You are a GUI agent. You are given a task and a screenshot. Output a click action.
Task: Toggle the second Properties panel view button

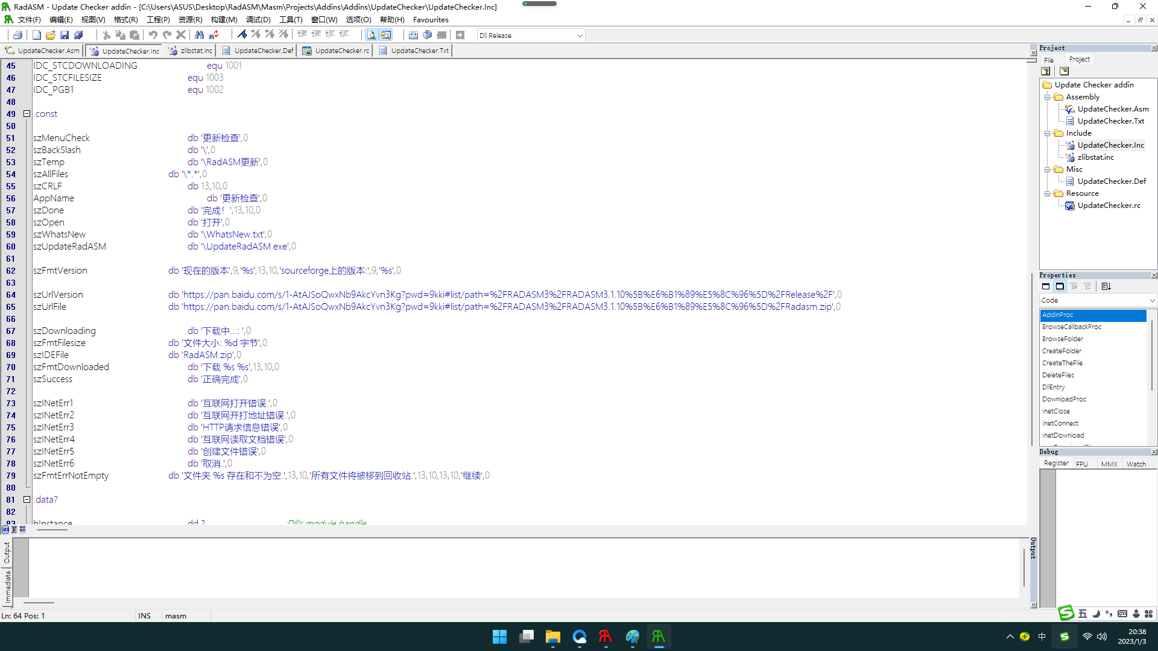click(1060, 287)
